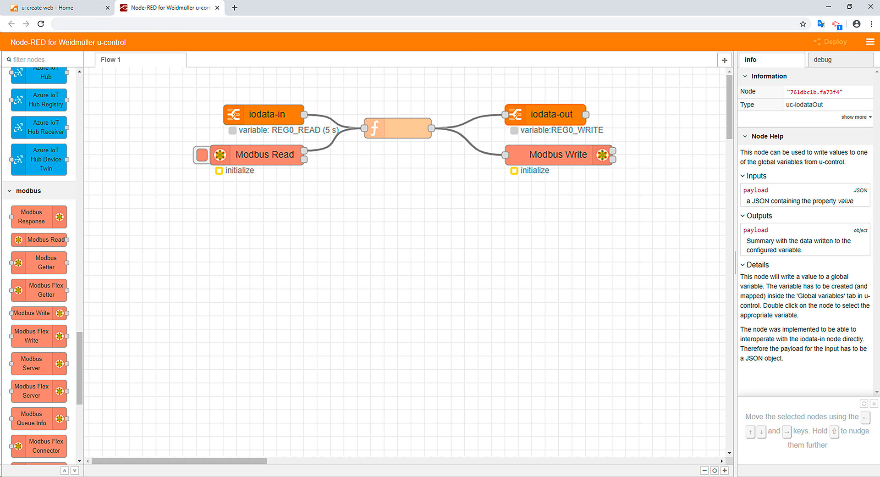Collapse the Outputs help section
The image size is (880, 477).
(756, 216)
